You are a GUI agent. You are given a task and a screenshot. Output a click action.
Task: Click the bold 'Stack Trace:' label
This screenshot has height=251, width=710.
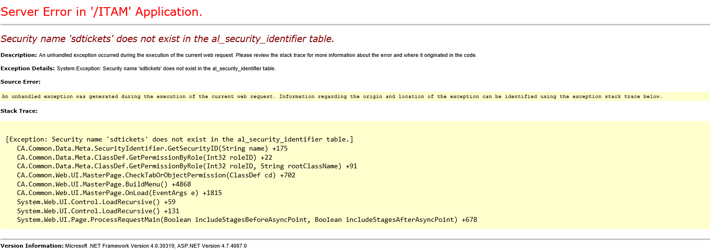coord(19,111)
